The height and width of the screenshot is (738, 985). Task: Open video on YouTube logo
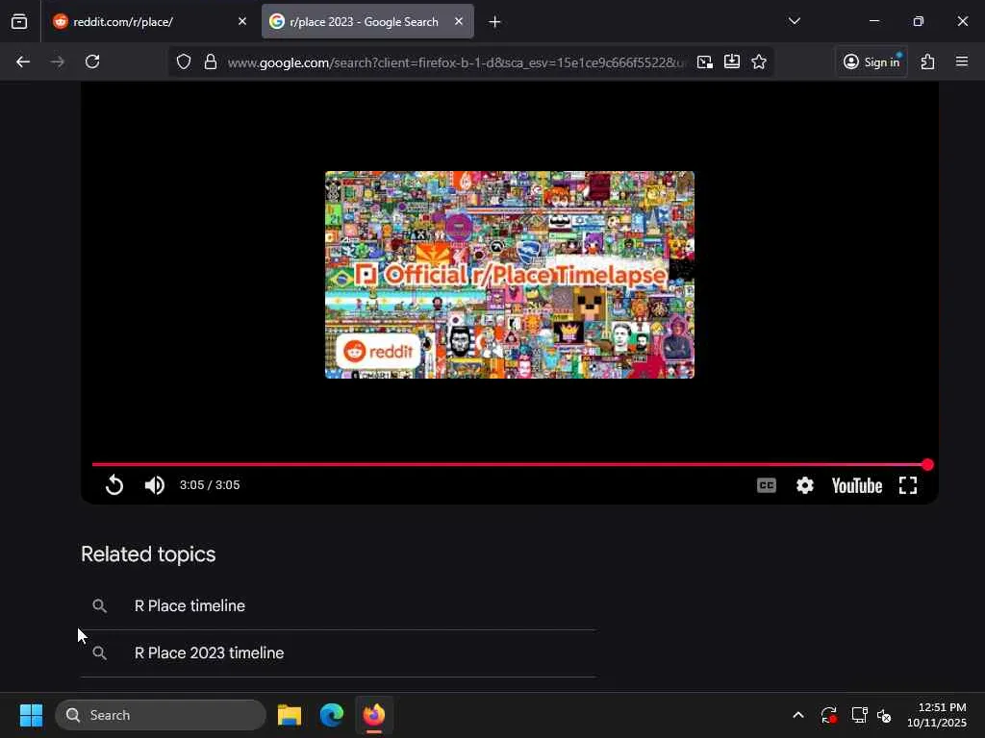pyautogui.click(x=857, y=485)
